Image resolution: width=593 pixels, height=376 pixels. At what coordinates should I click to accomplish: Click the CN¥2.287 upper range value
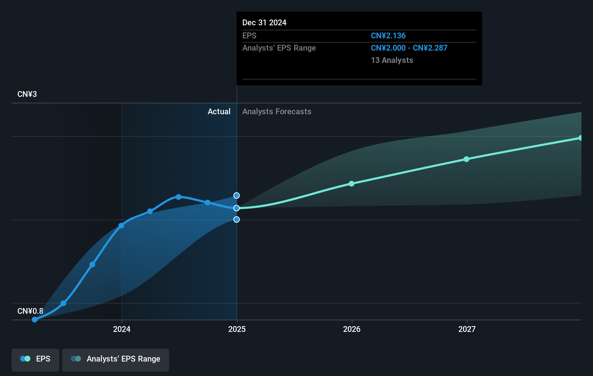coord(430,48)
